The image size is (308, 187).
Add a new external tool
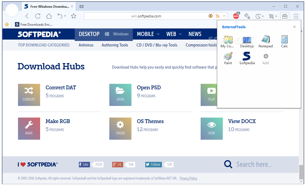click(266, 59)
